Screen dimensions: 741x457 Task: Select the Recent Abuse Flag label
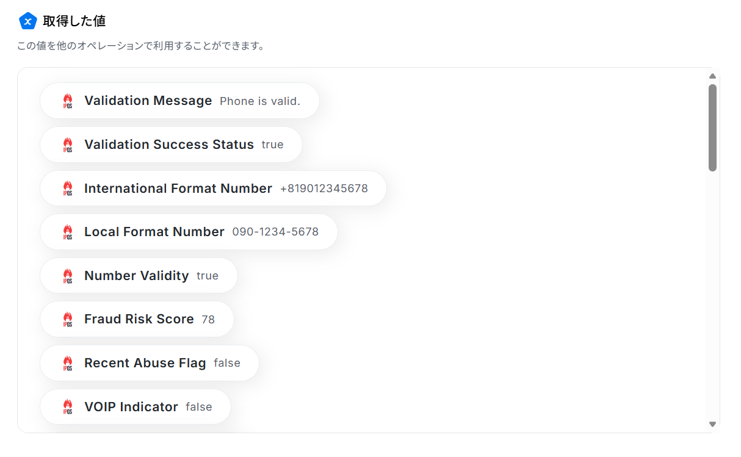[x=145, y=363]
